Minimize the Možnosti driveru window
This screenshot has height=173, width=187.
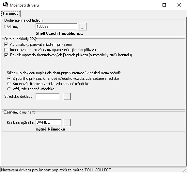point(149,5)
